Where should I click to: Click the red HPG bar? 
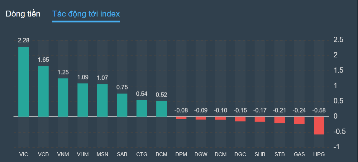319,126
